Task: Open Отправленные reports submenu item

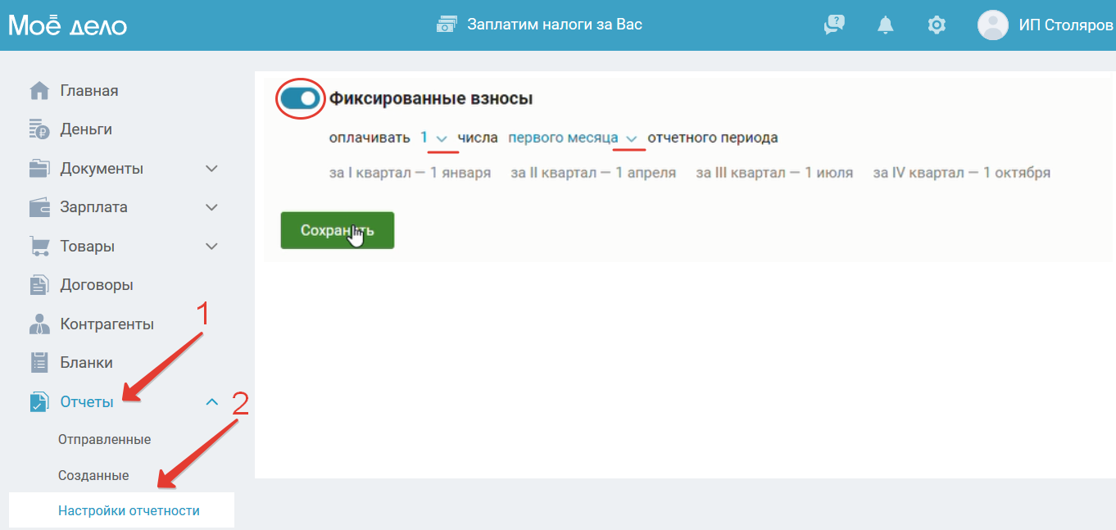Action: (104, 440)
